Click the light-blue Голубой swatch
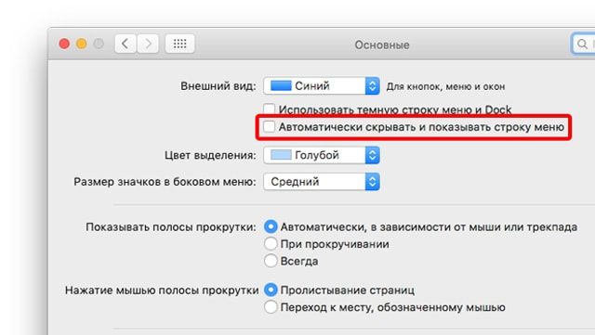The height and width of the screenshot is (335, 595). 281,155
